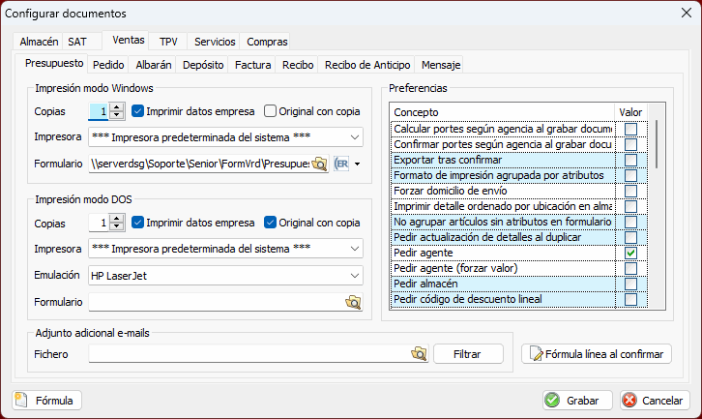The image size is (702, 419).
Task: Check Pedir agente (forzar valor) box
Action: 630,268
